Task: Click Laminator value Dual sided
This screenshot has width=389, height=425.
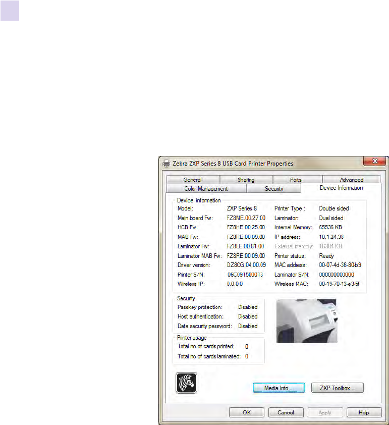Action: [x=331, y=218]
